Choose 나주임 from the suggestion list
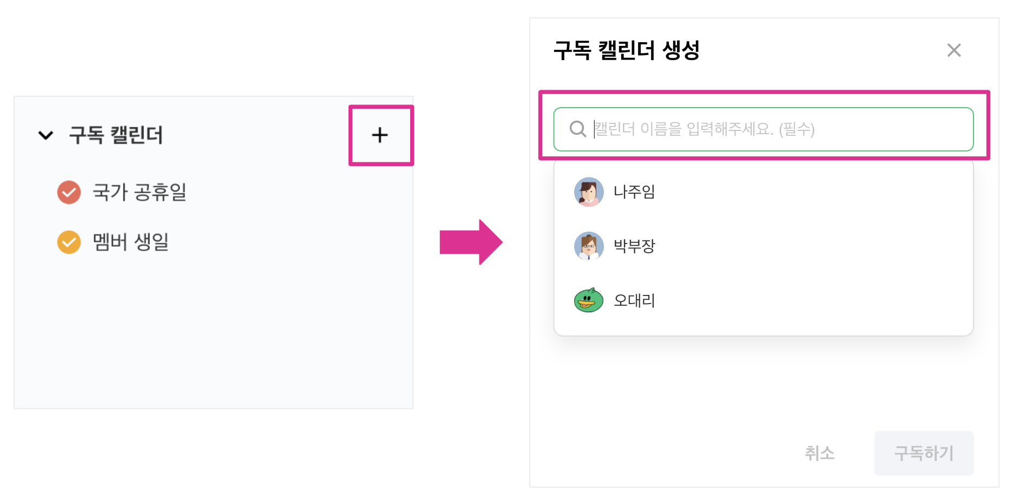This screenshot has width=1013, height=500. 634,192
